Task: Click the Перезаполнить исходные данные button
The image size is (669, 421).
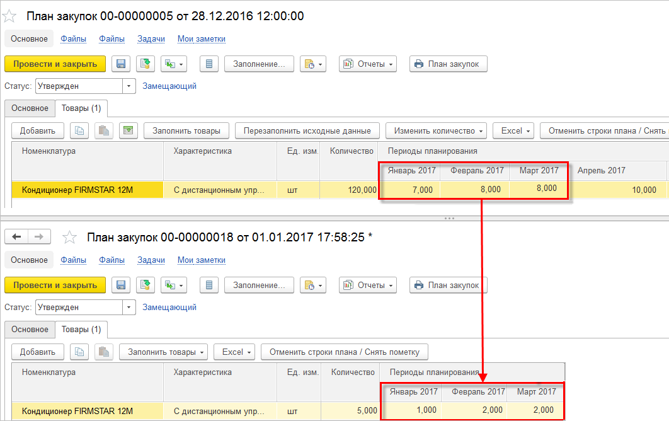Action: point(307,130)
